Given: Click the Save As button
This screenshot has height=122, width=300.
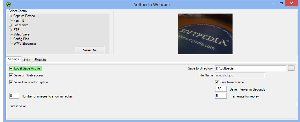Looking at the screenshot, I should click(89, 50).
